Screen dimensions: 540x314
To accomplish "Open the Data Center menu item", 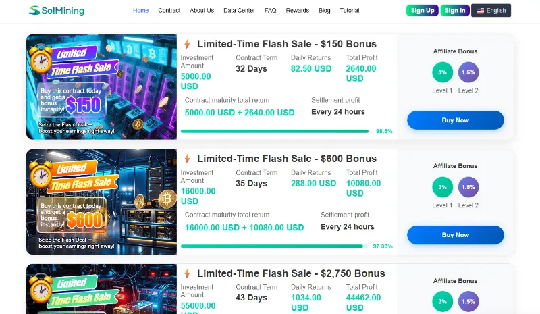I will tap(239, 11).
